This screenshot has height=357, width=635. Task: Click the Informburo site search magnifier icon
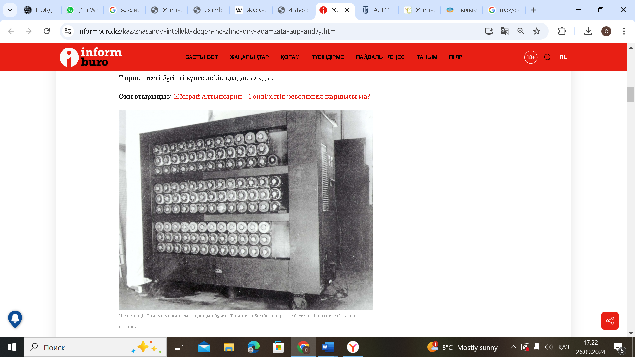[547, 57]
